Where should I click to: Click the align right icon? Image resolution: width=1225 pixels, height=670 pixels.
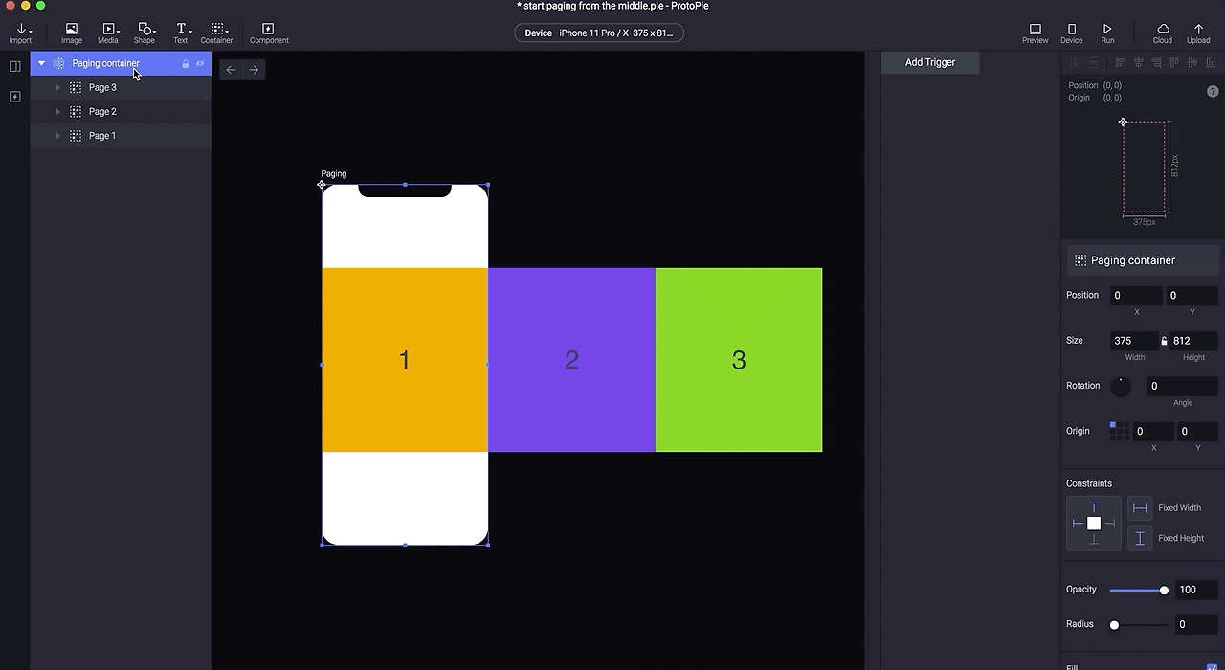pyautogui.click(x=1156, y=62)
